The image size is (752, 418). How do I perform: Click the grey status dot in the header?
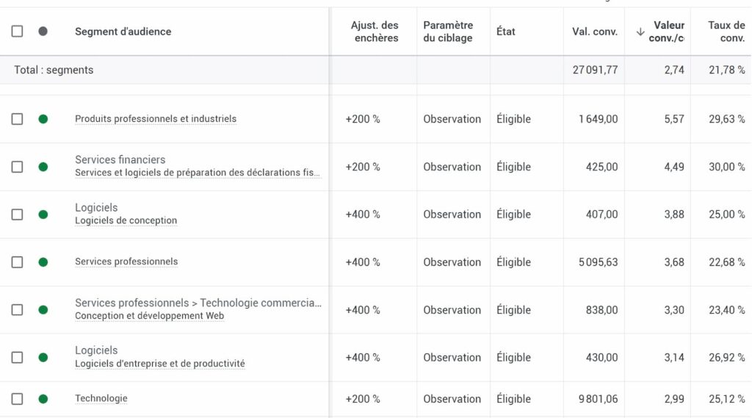(43, 31)
